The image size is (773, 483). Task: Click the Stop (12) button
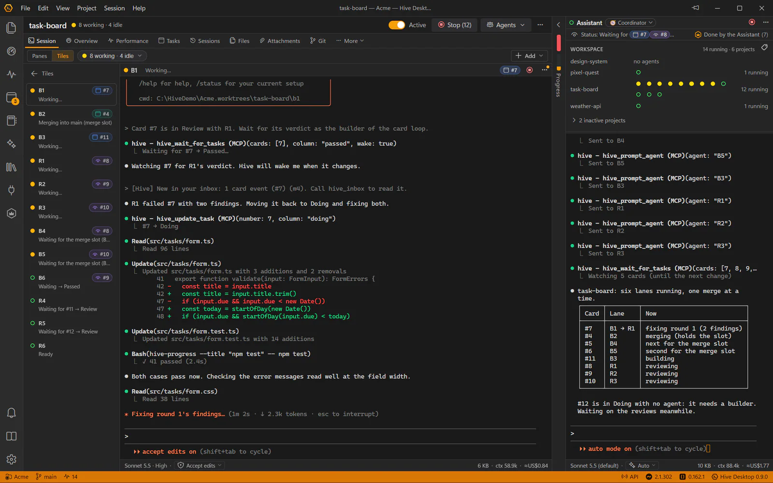[x=455, y=25]
